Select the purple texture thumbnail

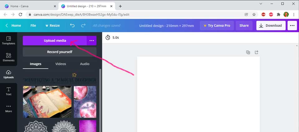[88, 126]
